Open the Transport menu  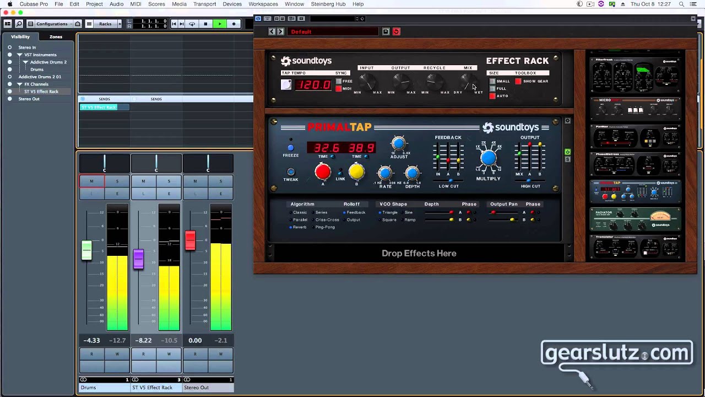pyautogui.click(x=204, y=4)
